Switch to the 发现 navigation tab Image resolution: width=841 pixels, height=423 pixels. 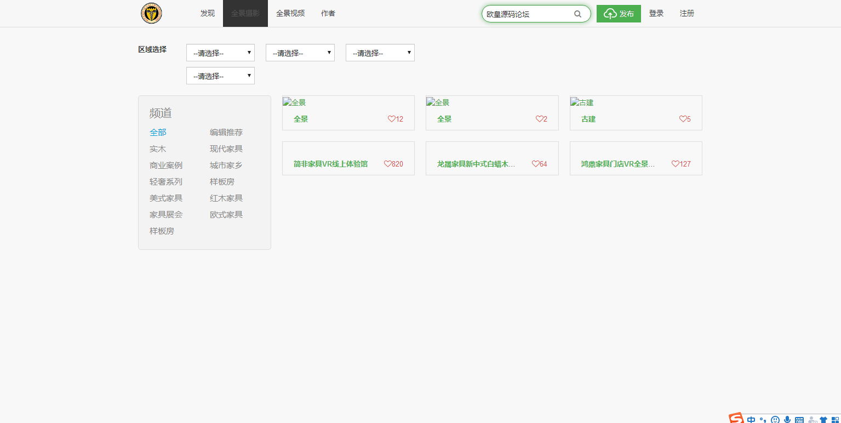point(207,13)
